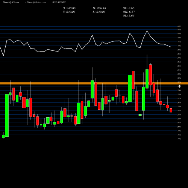Click the 452 price axis label
Image resolution: width=188 pixels, height=188 pixels.
click(179, 26)
